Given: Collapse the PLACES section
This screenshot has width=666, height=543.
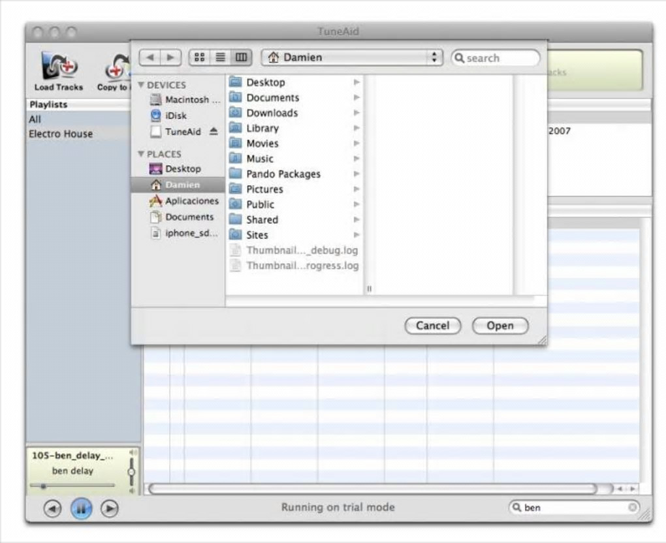Looking at the screenshot, I should [141, 153].
